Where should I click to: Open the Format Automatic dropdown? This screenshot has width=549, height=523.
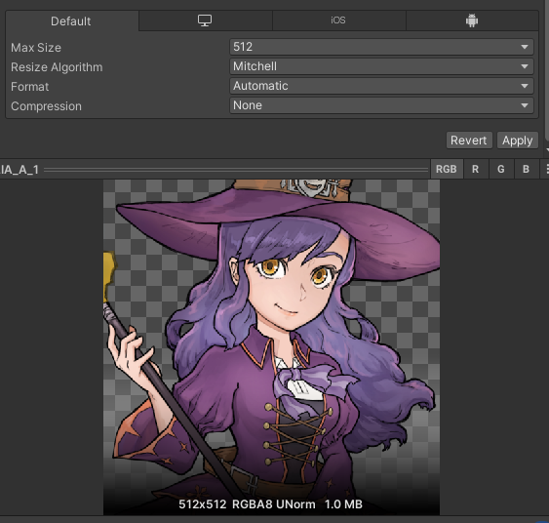pyautogui.click(x=381, y=86)
